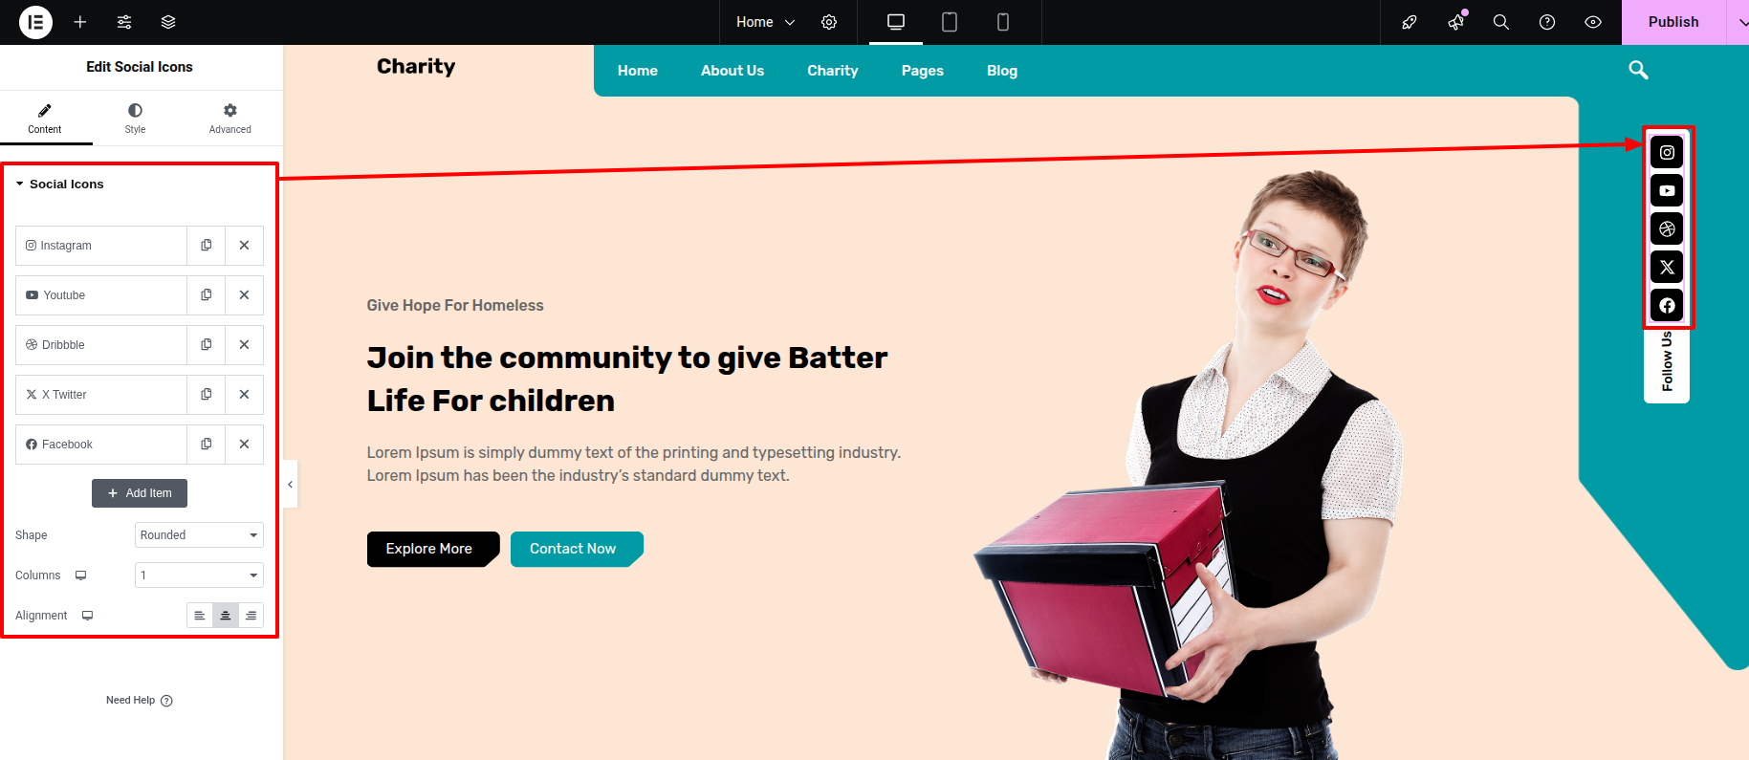This screenshot has width=1749, height=760.
Task: Open the About Us menu item
Action: pyautogui.click(x=732, y=71)
